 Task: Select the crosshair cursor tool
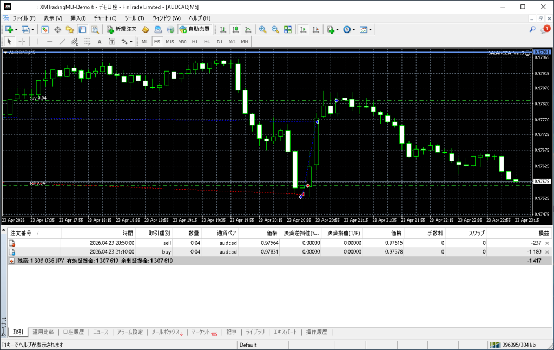[x=22, y=41]
